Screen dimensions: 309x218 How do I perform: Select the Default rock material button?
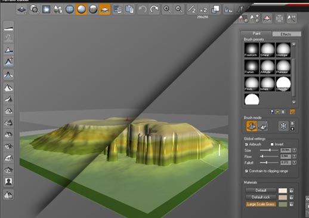click(261, 197)
